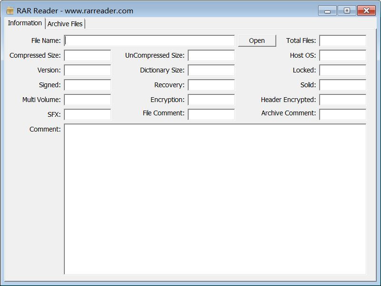Click the Solid field
This screenshot has height=286, width=381.
[x=342, y=85]
